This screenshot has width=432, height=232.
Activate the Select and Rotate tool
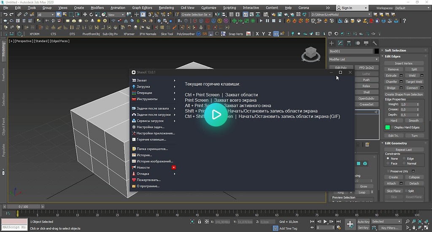coord(91,14)
